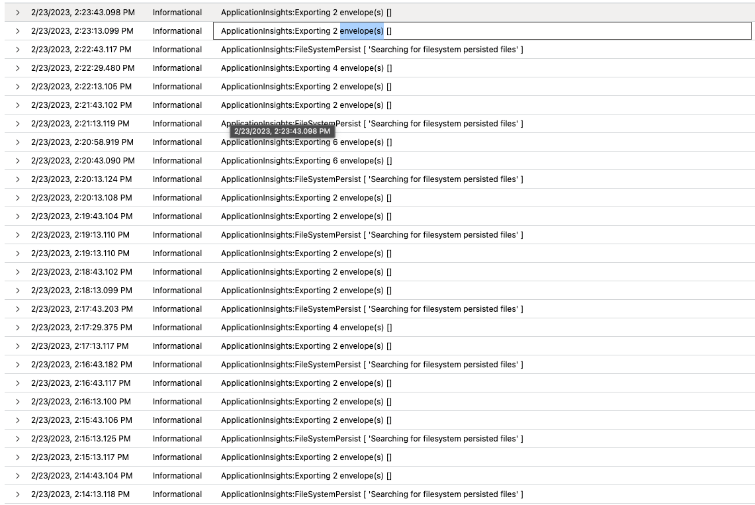Click the Informational label on the first row
Image resolution: width=755 pixels, height=505 pixels.
tap(176, 13)
